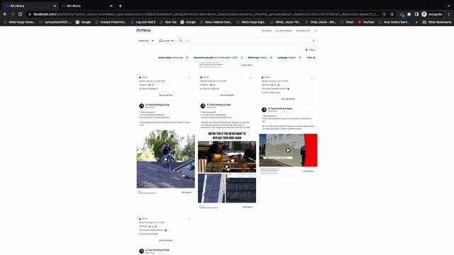Click into the ad search field
The width and height of the screenshot is (454, 255).
click(x=246, y=41)
